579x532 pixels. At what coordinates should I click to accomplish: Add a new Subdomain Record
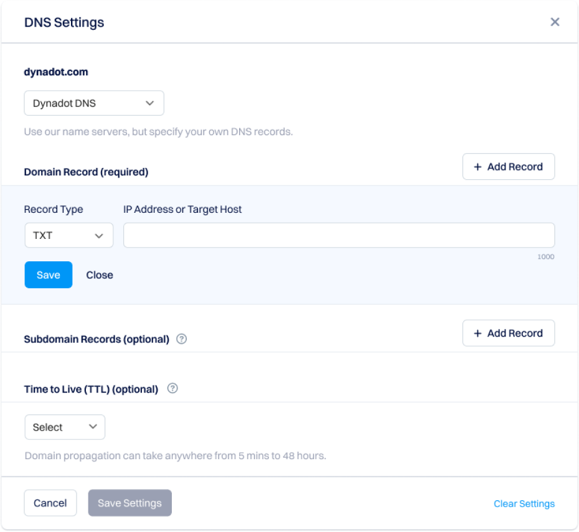[508, 334]
